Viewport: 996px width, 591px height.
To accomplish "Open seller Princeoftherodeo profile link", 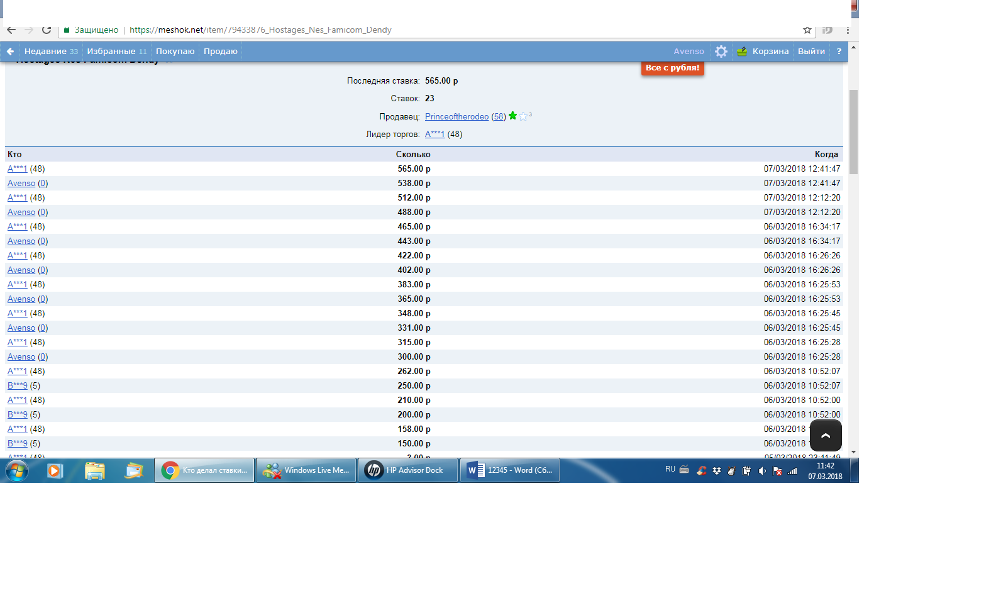I will coord(456,117).
